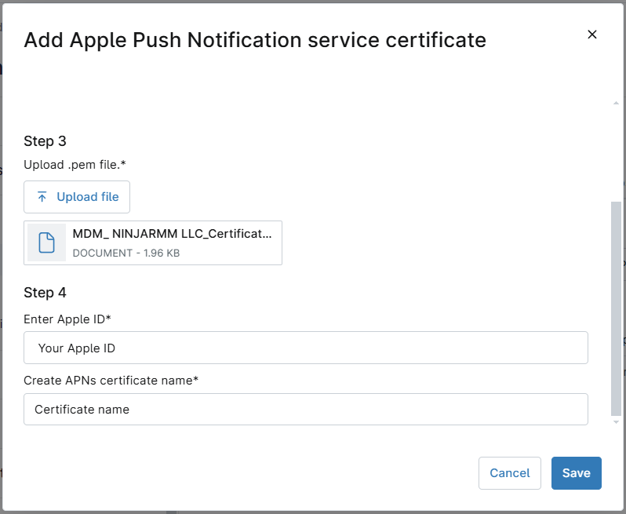Click the Step 4 heading
This screenshot has height=514, width=626.
tap(45, 293)
